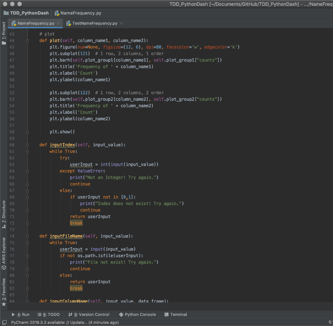333x326 pixels.
Task: Click the os.path.isfile call on line 77
Action: [110, 256]
